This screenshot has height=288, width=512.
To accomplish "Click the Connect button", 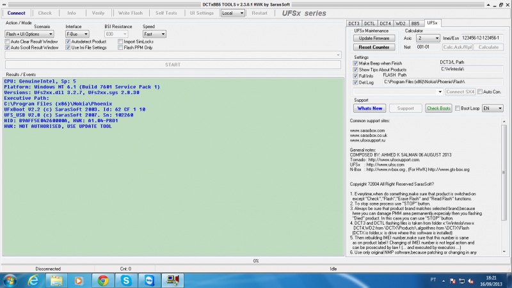I will [x=17, y=13].
